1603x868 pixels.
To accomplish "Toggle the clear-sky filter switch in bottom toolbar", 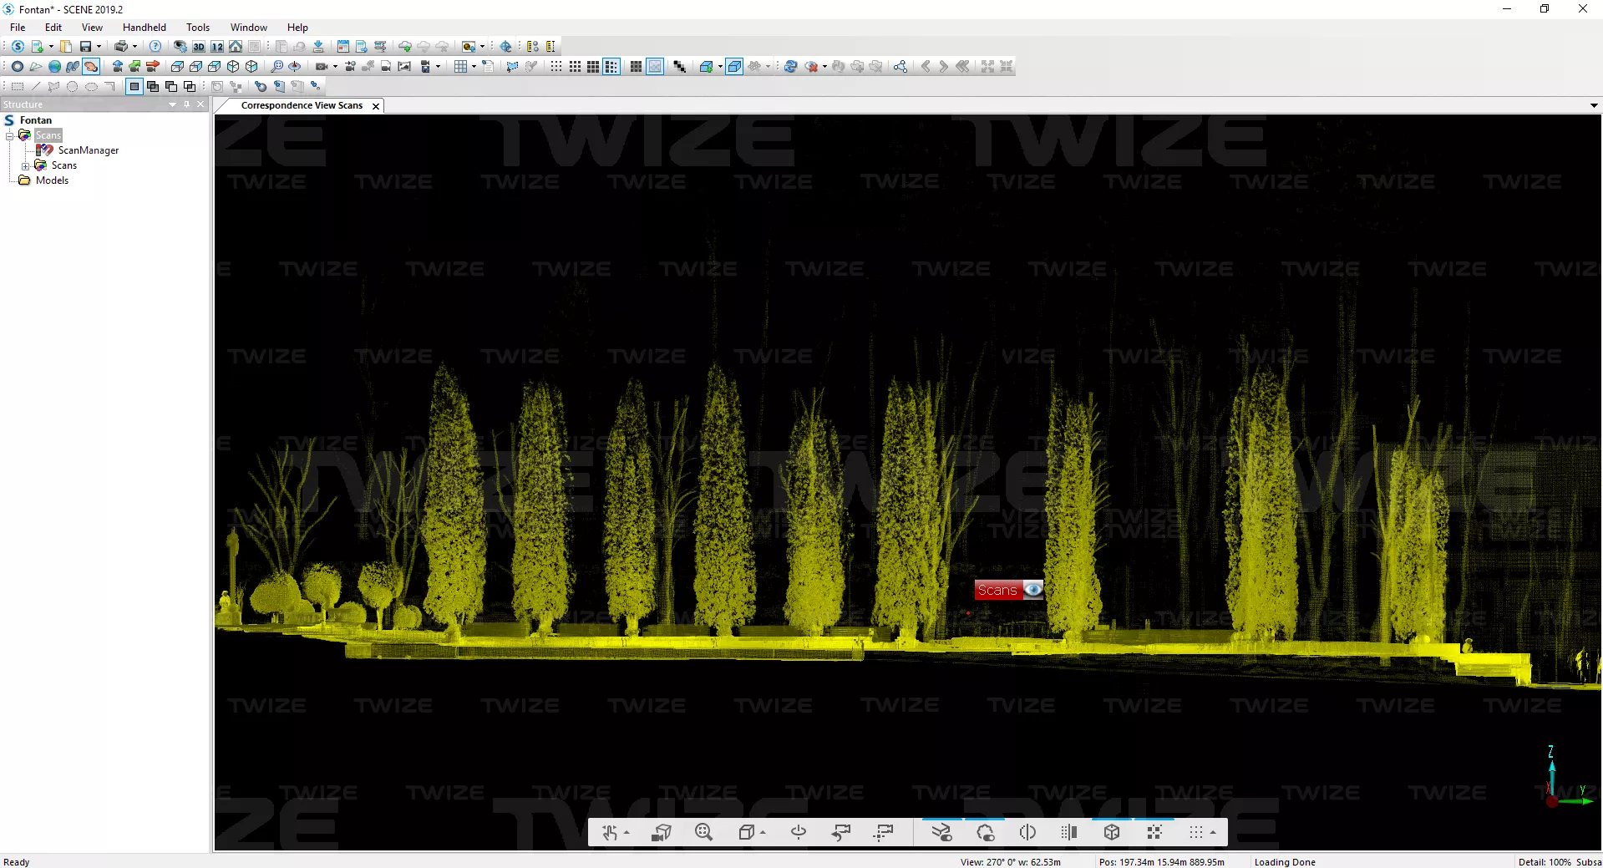I will coord(941,832).
